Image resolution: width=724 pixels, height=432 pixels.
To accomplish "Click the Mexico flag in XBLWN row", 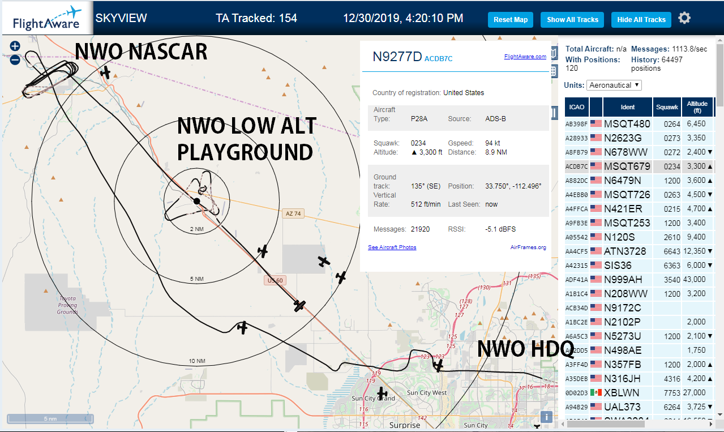I will (596, 393).
